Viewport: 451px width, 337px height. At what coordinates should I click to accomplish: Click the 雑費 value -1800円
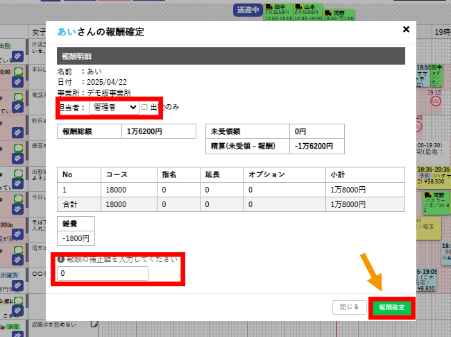point(76,238)
